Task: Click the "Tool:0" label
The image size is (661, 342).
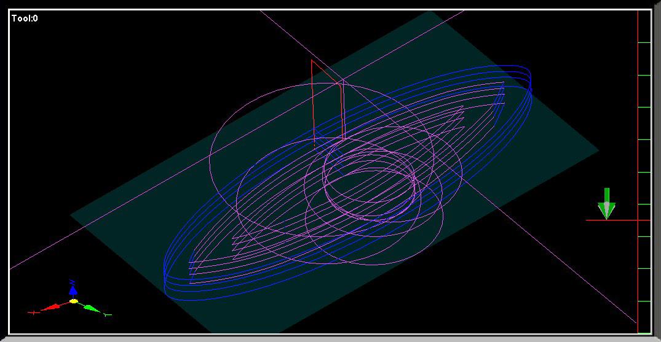Action: pyautogui.click(x=25, y=18)
